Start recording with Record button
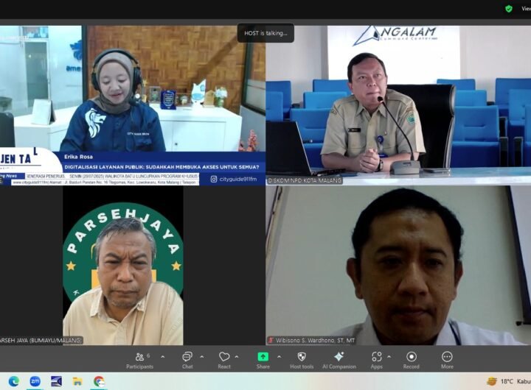Screen dimensions: 531x390 (411, 360)
